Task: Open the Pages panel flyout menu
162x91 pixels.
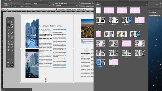Action: [x=146, y=4]
